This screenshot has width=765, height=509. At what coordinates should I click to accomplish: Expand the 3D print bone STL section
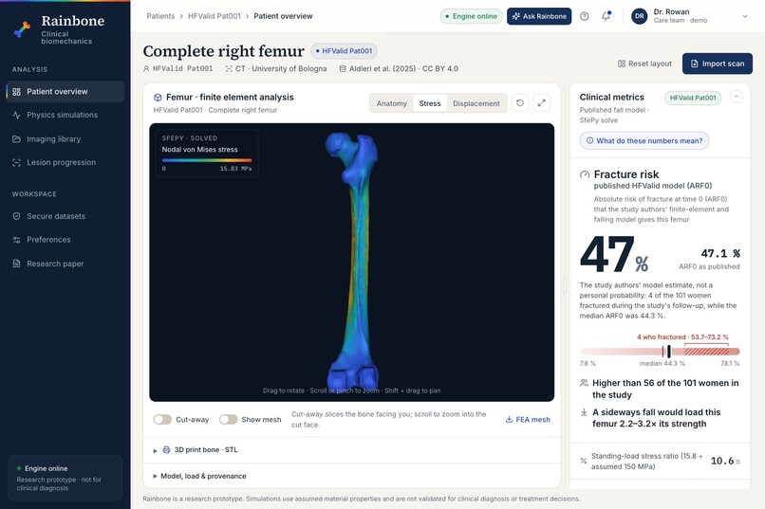[351, 449]
